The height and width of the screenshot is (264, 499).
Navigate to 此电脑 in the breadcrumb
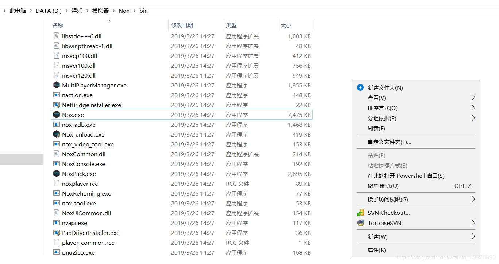pyautogui.click(x=18, y=11)
